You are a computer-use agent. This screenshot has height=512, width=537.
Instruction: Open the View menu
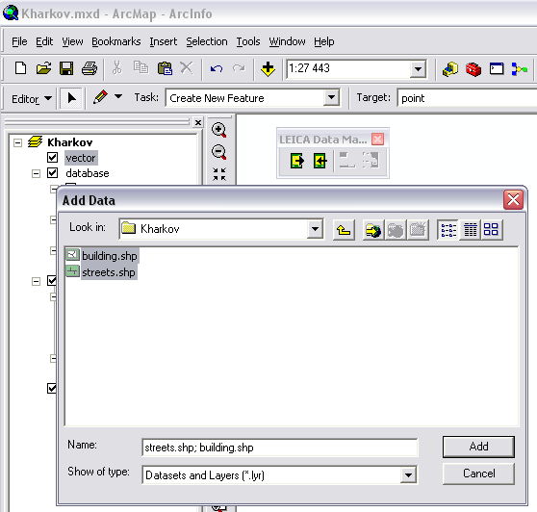[72, 41]
